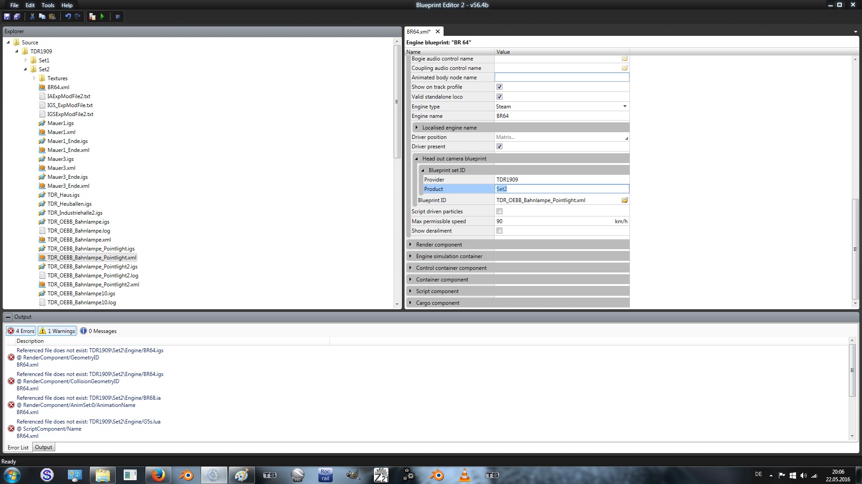This screenshot has width=862, height=484.
Task: Click the Save All toolbar icon
Action: coord(17,17)
